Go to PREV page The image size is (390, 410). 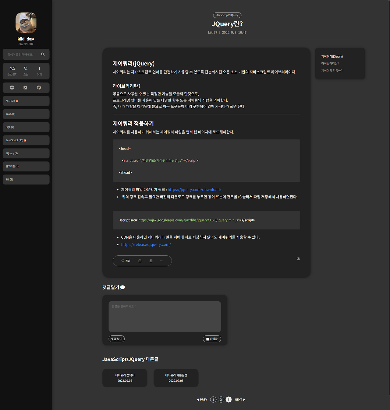click(x=202, y=400)
